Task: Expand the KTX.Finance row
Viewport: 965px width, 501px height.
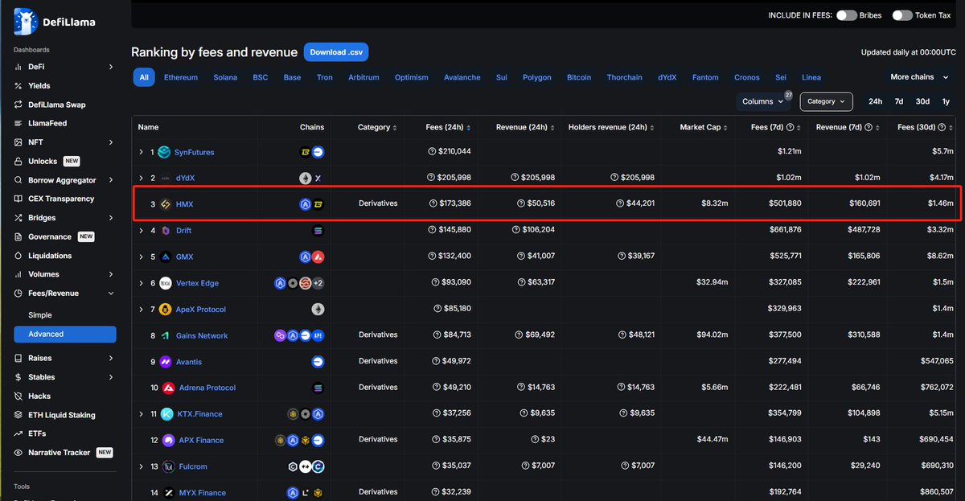Action: point(141,414)
